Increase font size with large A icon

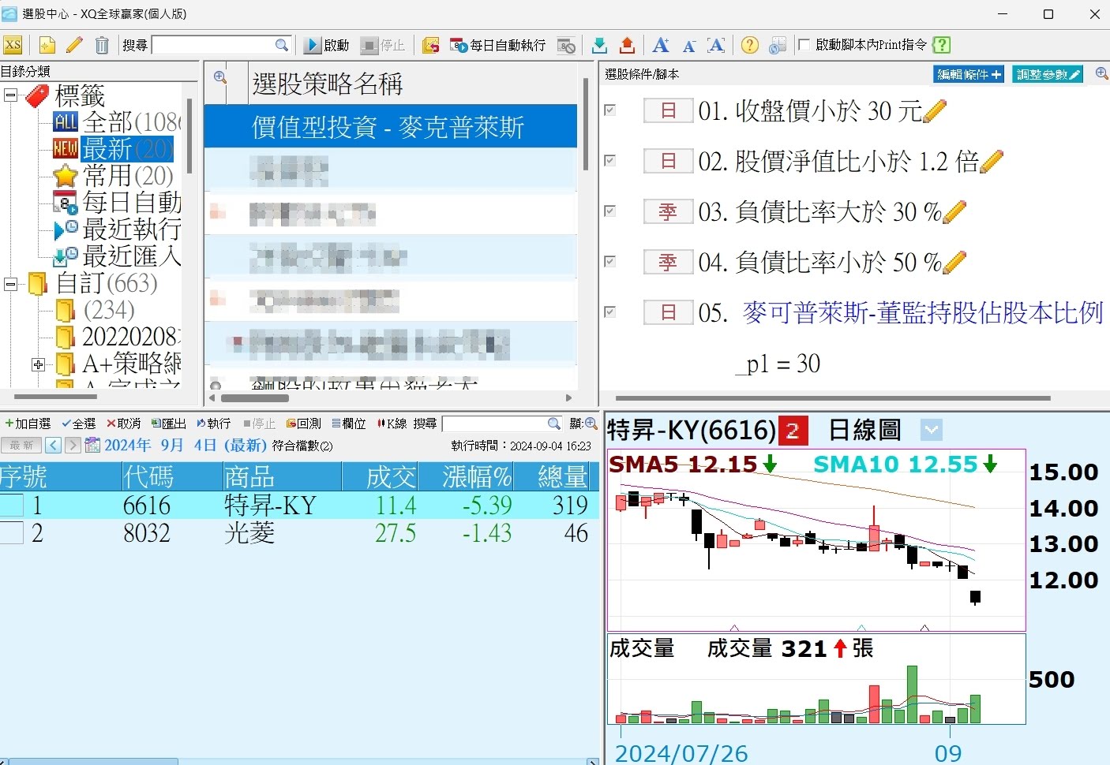[x=661, y=45]
